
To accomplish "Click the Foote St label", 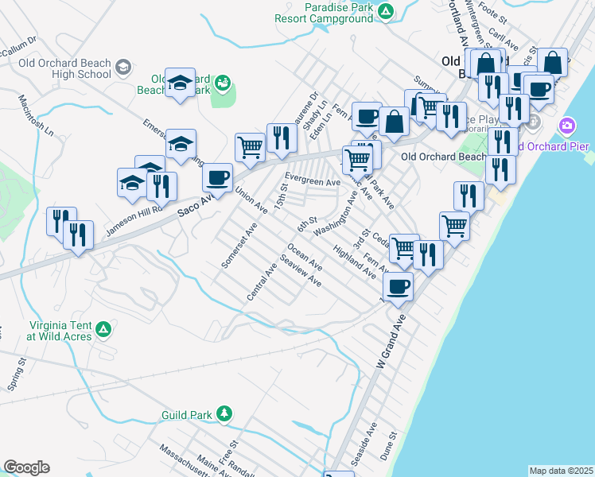I will 492,14.
